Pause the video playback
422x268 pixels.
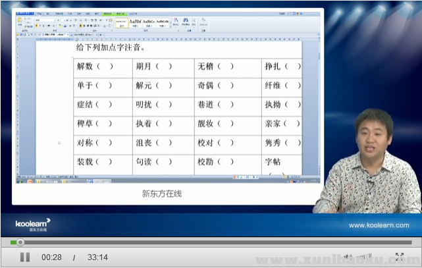24,257
